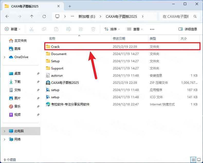
Task: Click the delete trash icon
Action: pos(93,29)
